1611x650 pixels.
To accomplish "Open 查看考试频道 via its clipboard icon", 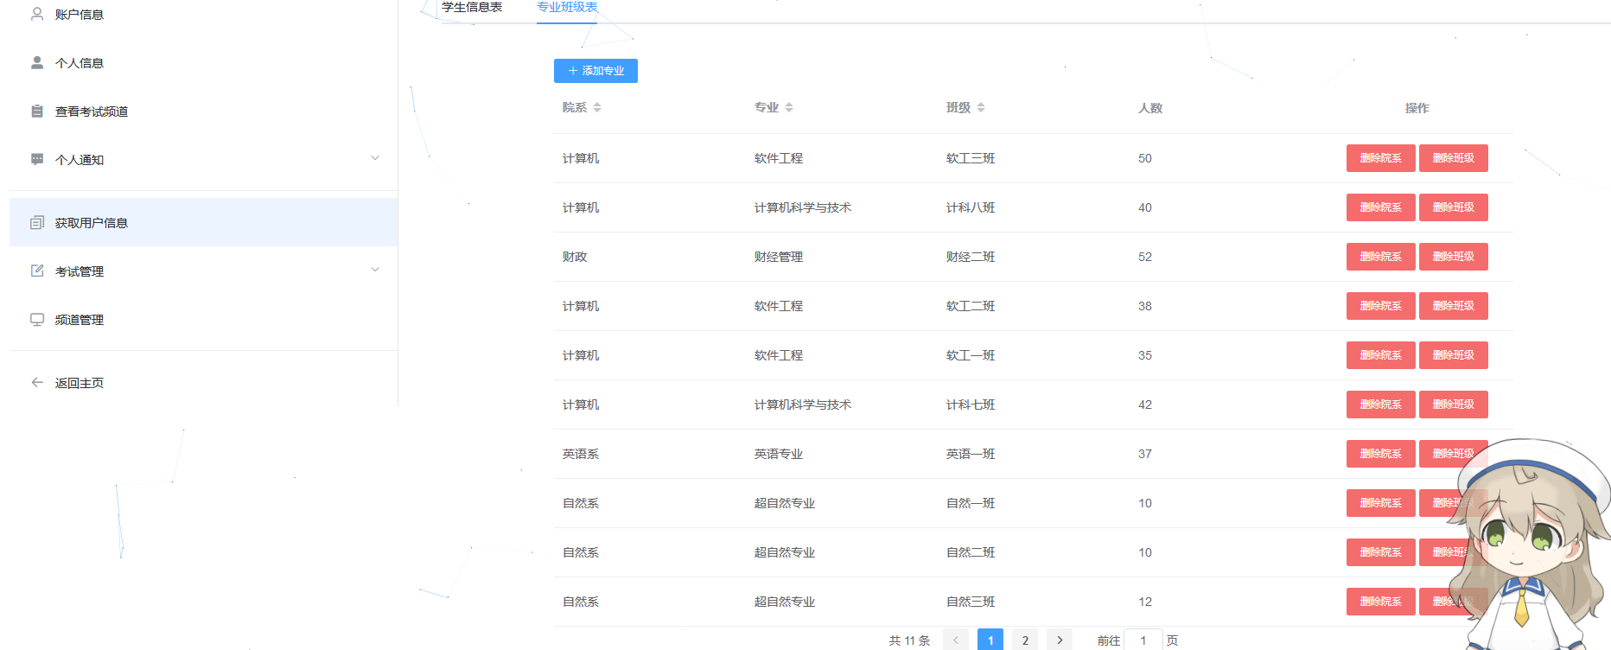I will [x=37, y=111].
